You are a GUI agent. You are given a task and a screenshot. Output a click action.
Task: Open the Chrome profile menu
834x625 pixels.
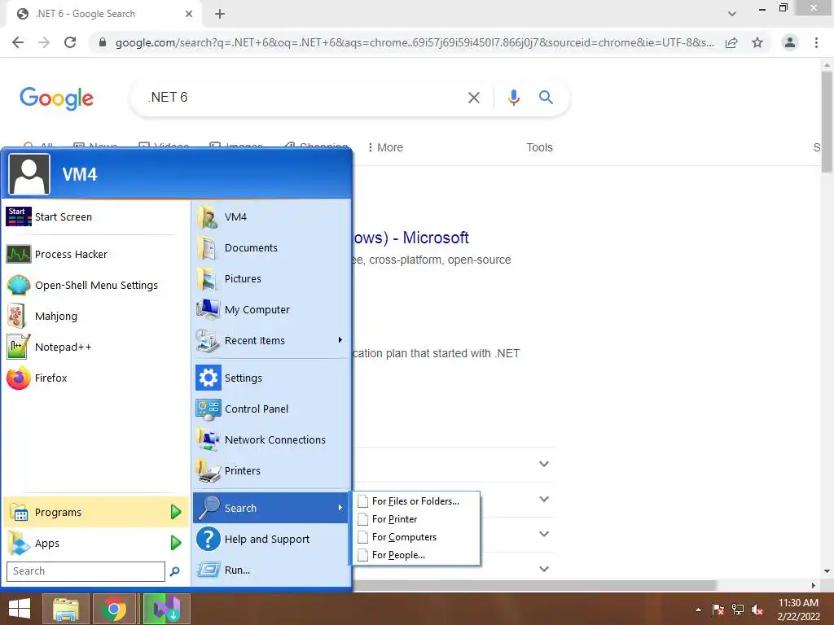790,42
